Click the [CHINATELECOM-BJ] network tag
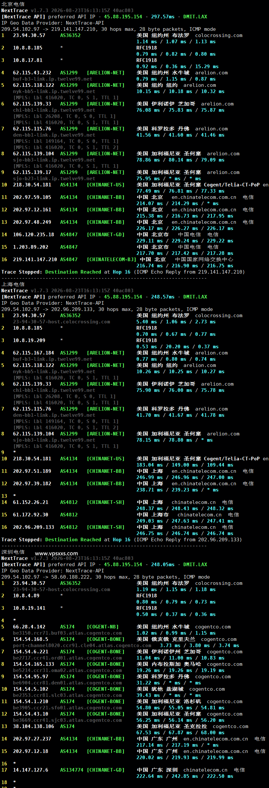 coord(111,259)
